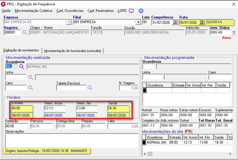Click the Refeição time field
The height and width of the screenshot is (160, 238).
pyautogui.click(x=16, y=126)
